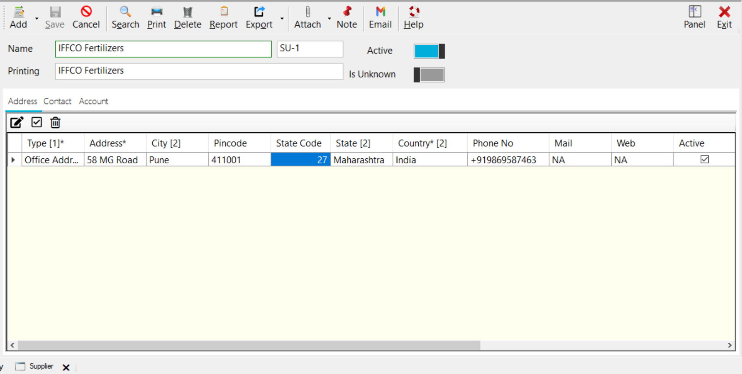
Task: Open the Account tab
Action: point(93,101)
